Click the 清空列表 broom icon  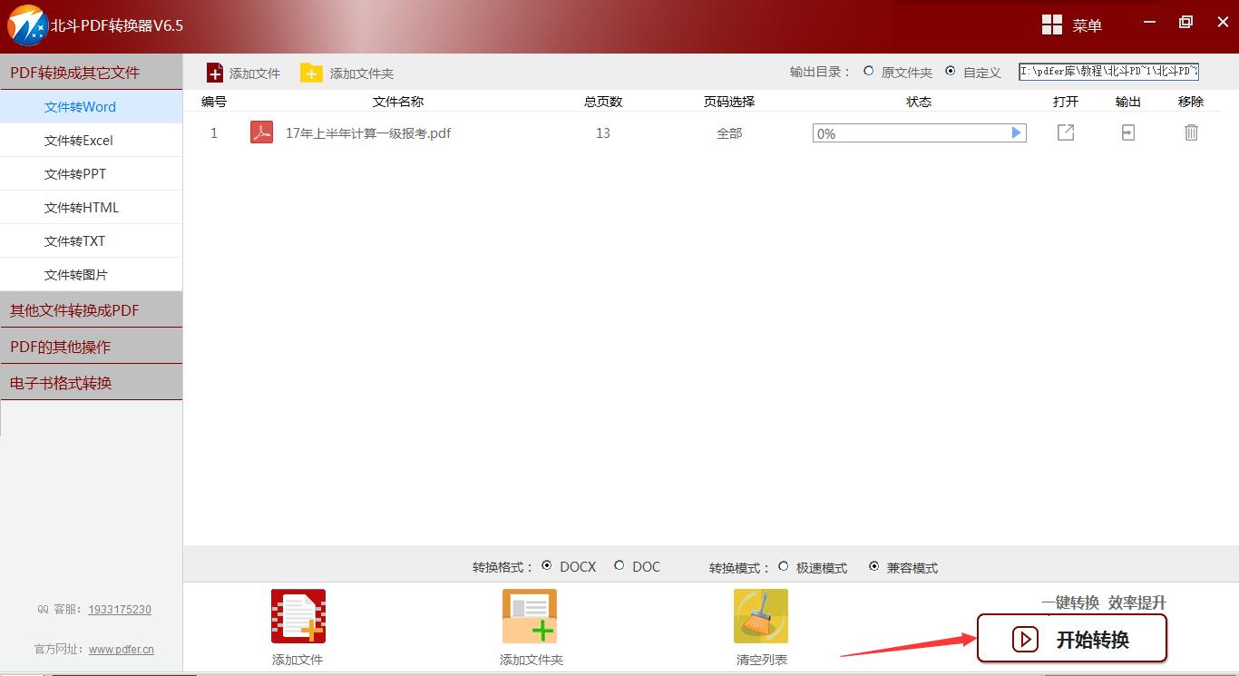coord(761,615)
